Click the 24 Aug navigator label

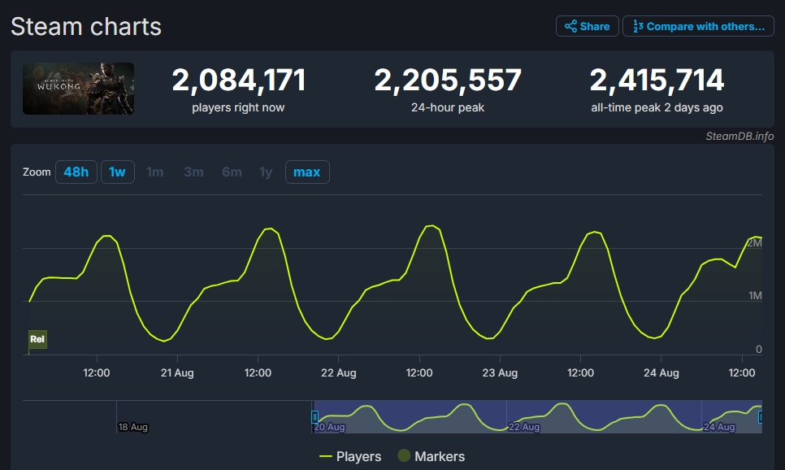tap(719, 427)
